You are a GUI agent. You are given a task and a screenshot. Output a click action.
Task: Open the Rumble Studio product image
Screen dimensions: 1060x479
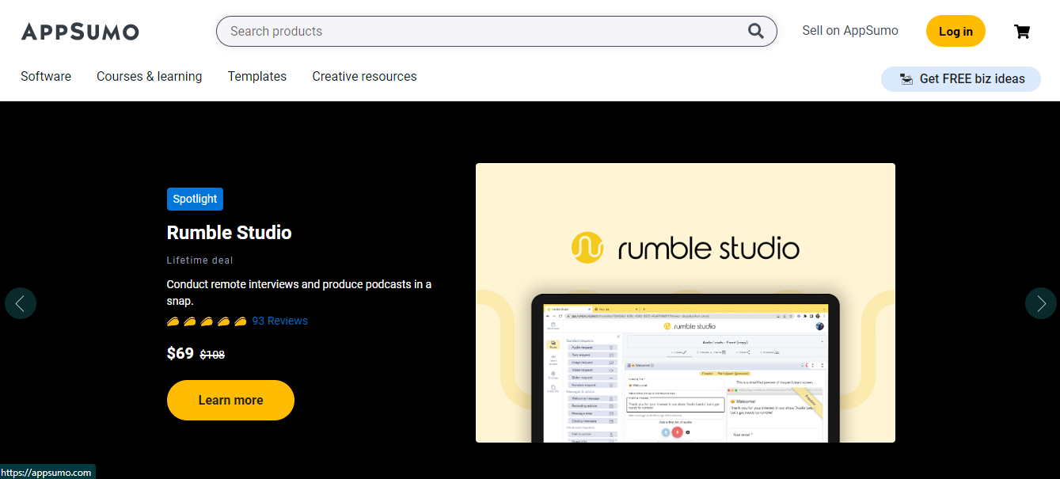click(x=686, y=302)
